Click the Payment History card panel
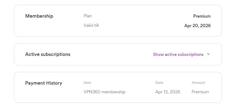This screenshot has height=108, width=232. click(x=118, y=87)
